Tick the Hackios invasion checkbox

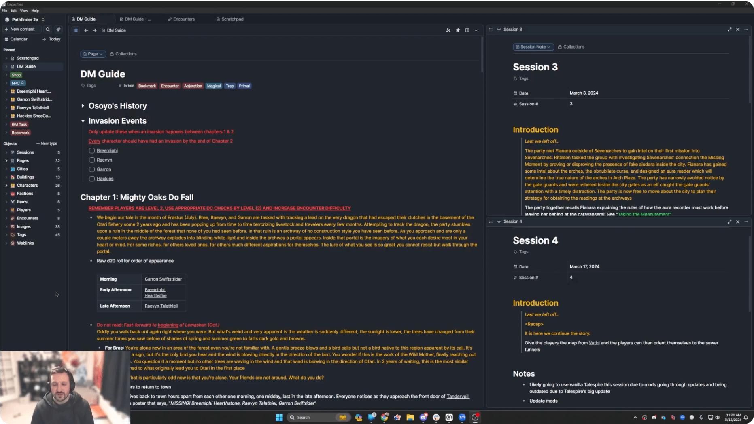click(x=92, y=179)
